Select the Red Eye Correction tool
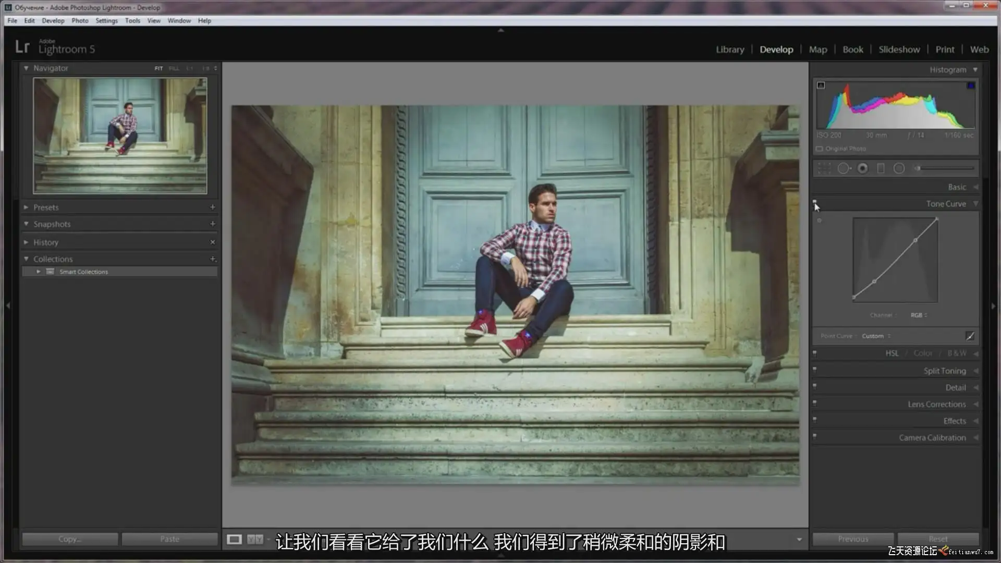Viewport: 1001px width, 563px height. pyautogui.click(x=863, y=168)
